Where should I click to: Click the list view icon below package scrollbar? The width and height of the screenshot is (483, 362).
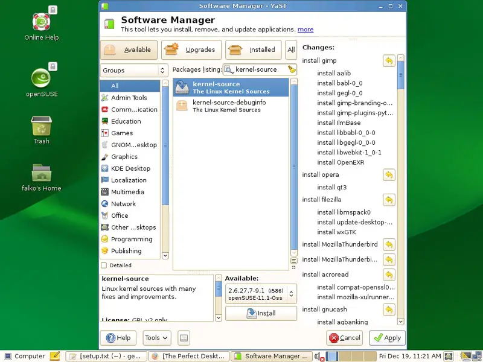point(294,261)
